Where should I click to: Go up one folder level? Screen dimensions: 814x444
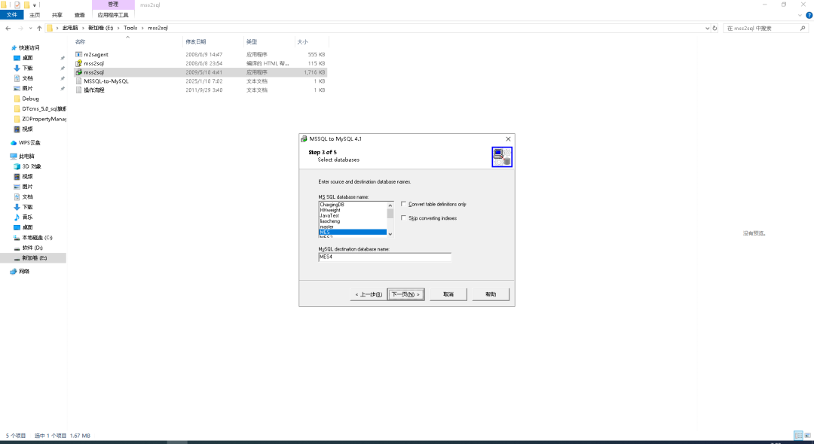[x=39, y=28]
